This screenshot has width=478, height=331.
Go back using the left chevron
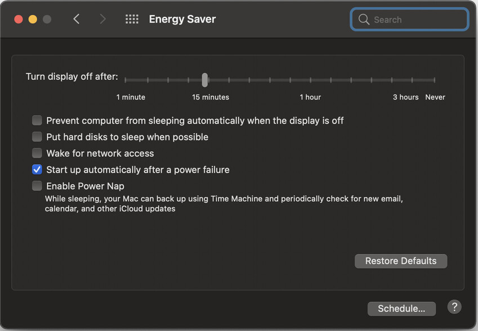[77, 19]
